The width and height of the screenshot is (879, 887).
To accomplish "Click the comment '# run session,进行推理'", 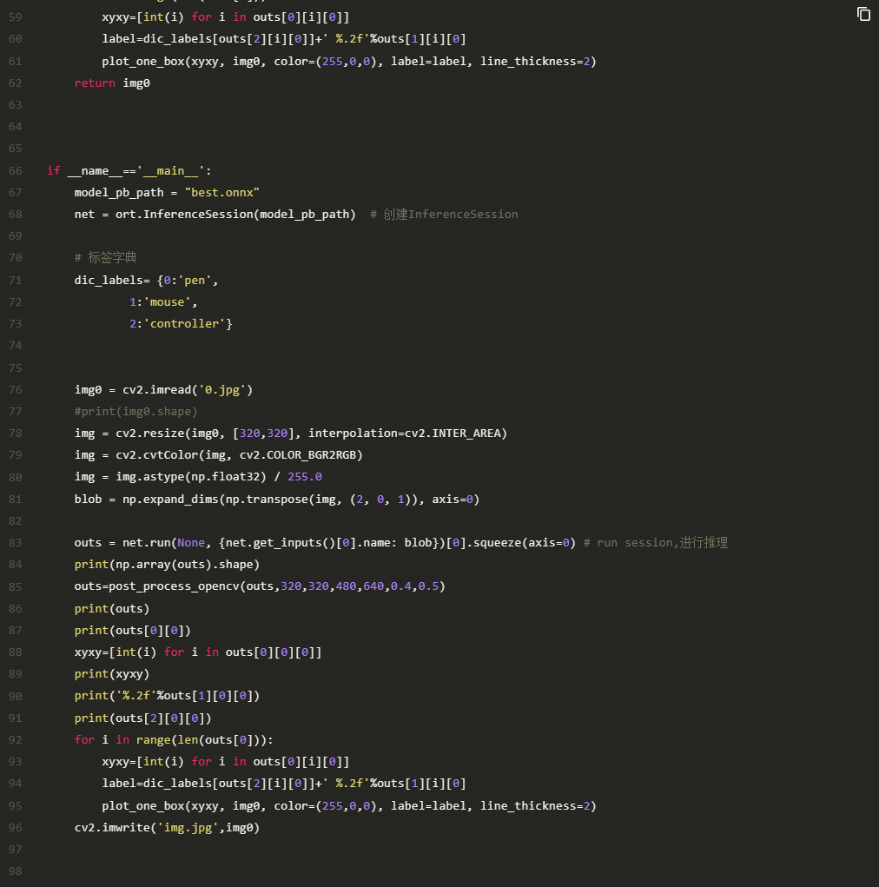I will tap(656, 543).
